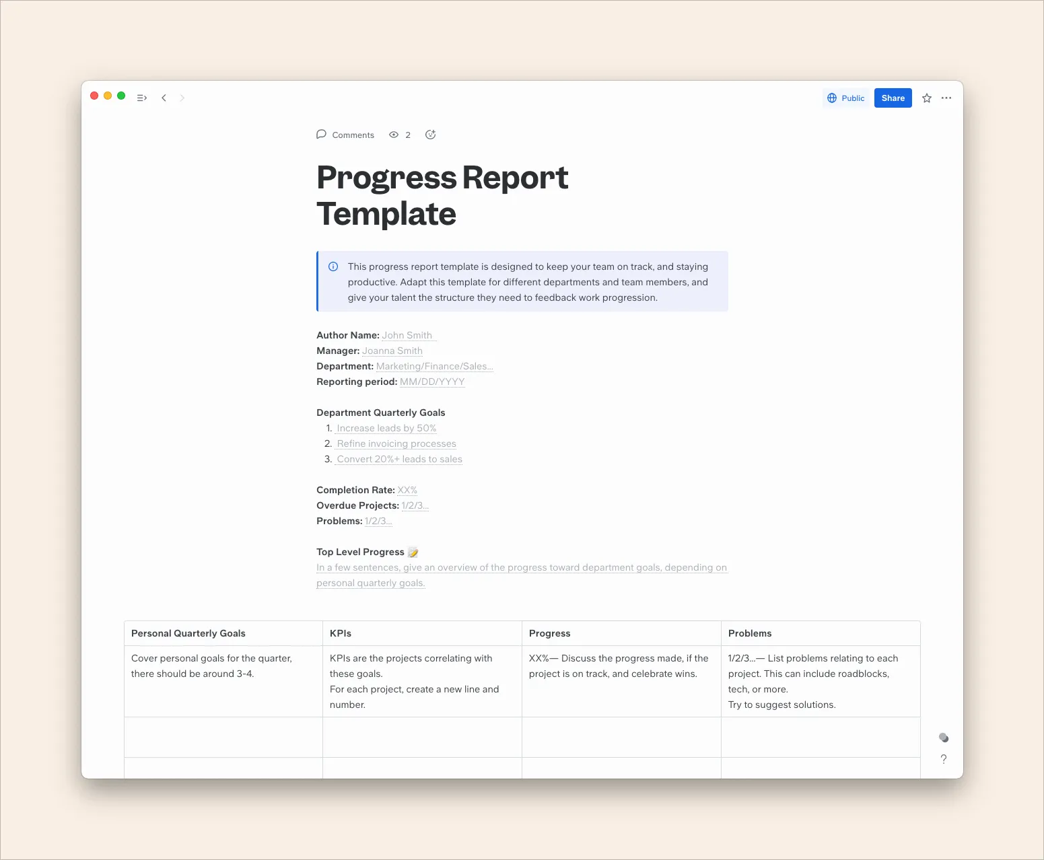Click the eye icon showing view count

click(394, 135)
